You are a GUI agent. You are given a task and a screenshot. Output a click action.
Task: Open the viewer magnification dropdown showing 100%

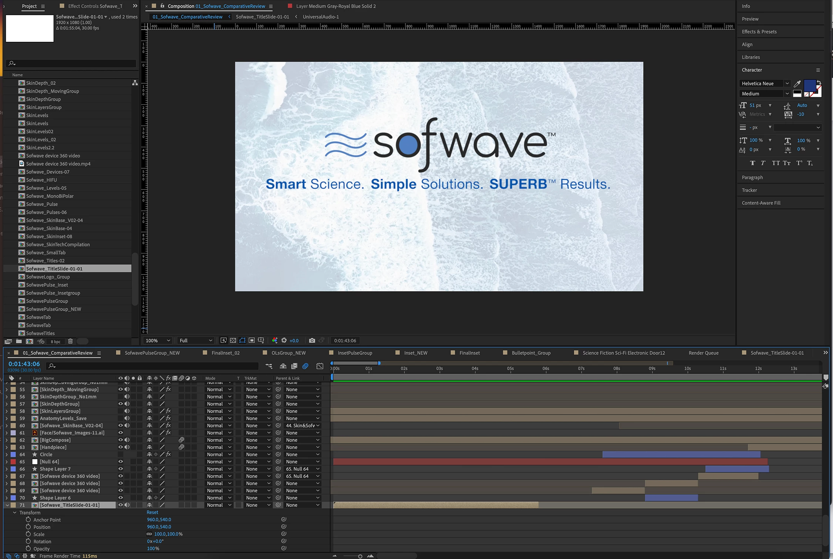coord(158,340)
